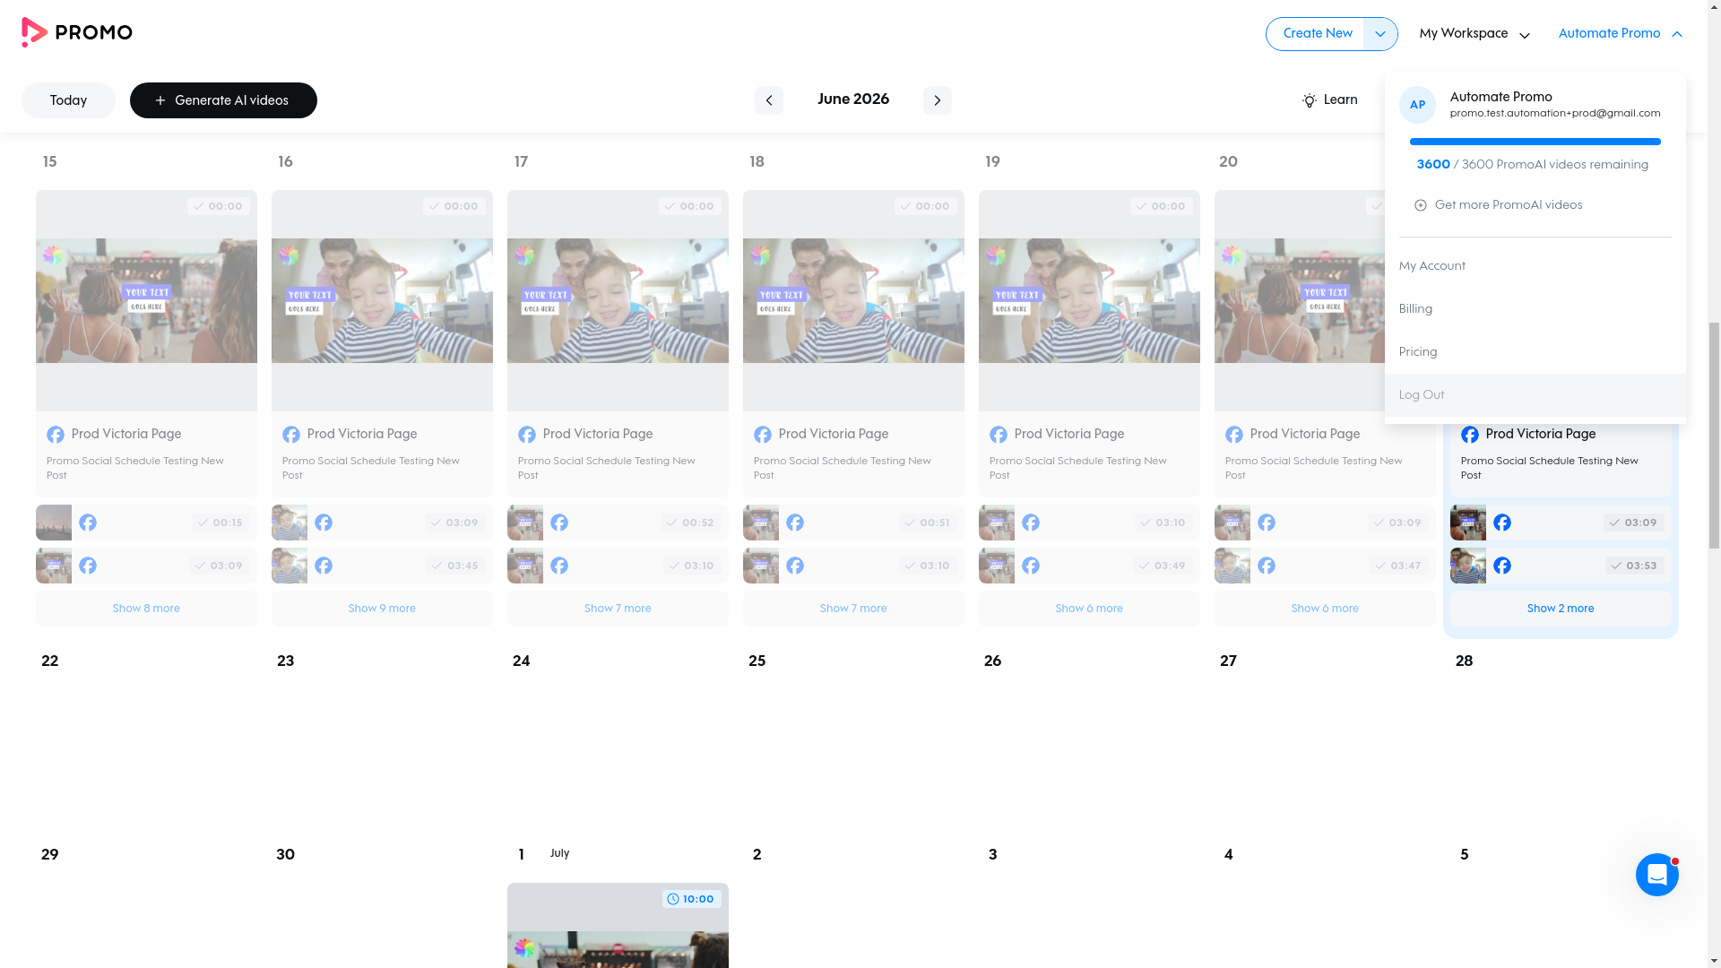Click the PromoAI videos remaining progress bar
Viewport: 1721px width, 968px height.
click(1535, 142)
